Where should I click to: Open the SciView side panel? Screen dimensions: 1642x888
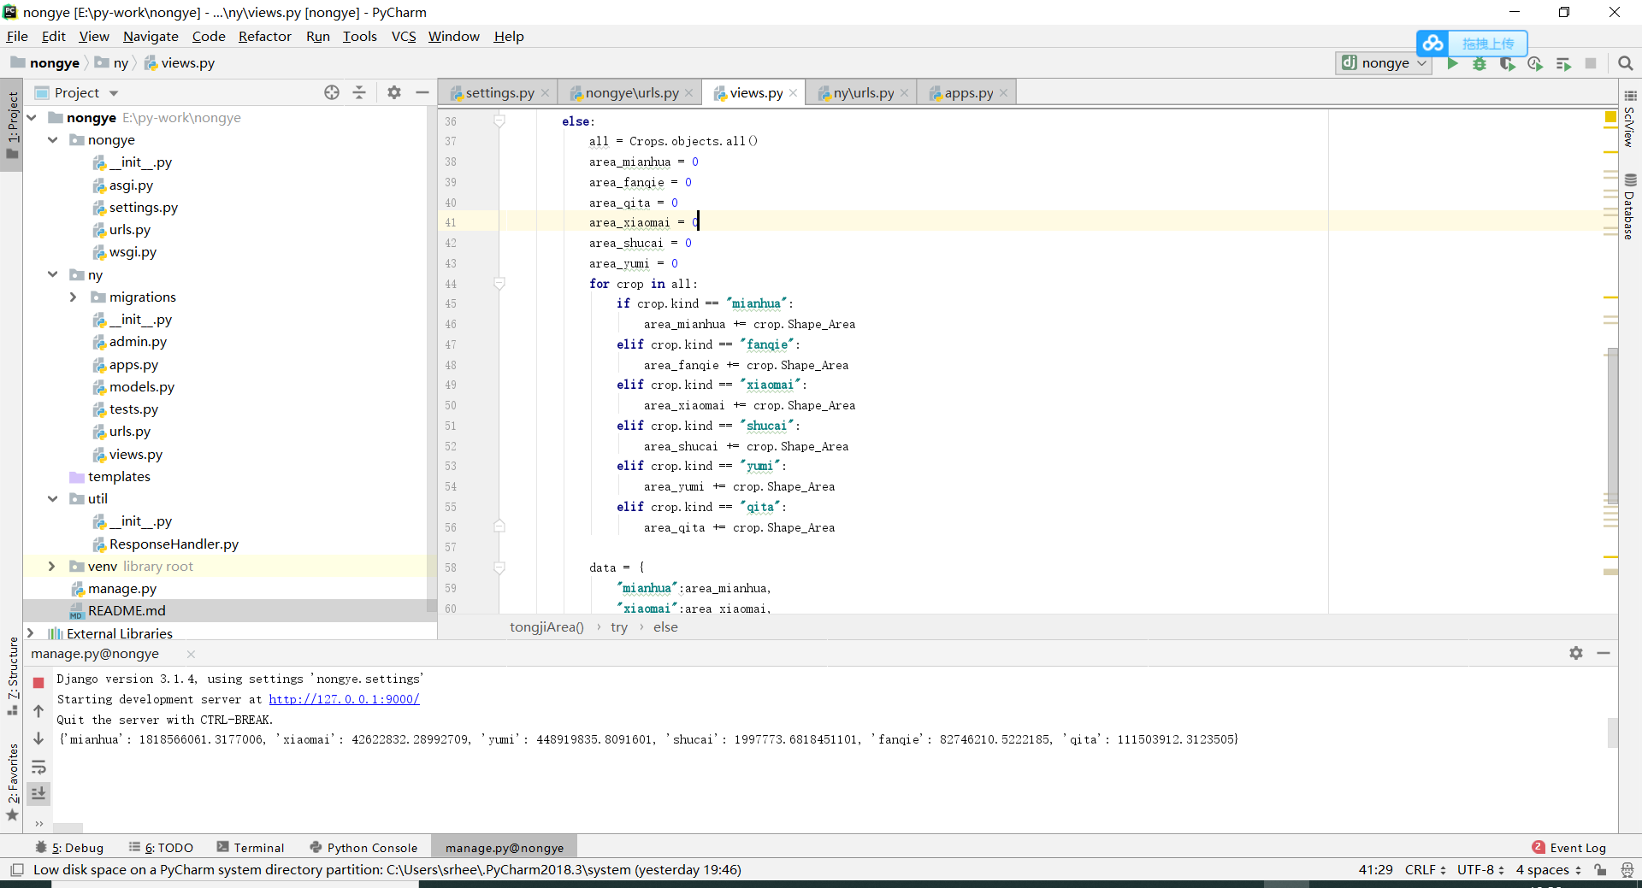coord(1630,118)
